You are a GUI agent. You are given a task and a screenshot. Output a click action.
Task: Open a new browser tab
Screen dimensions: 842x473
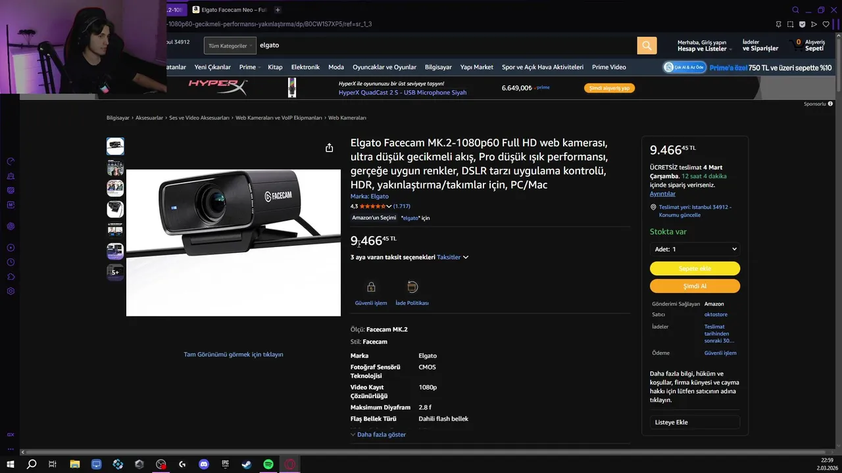[x=278, y=10]
